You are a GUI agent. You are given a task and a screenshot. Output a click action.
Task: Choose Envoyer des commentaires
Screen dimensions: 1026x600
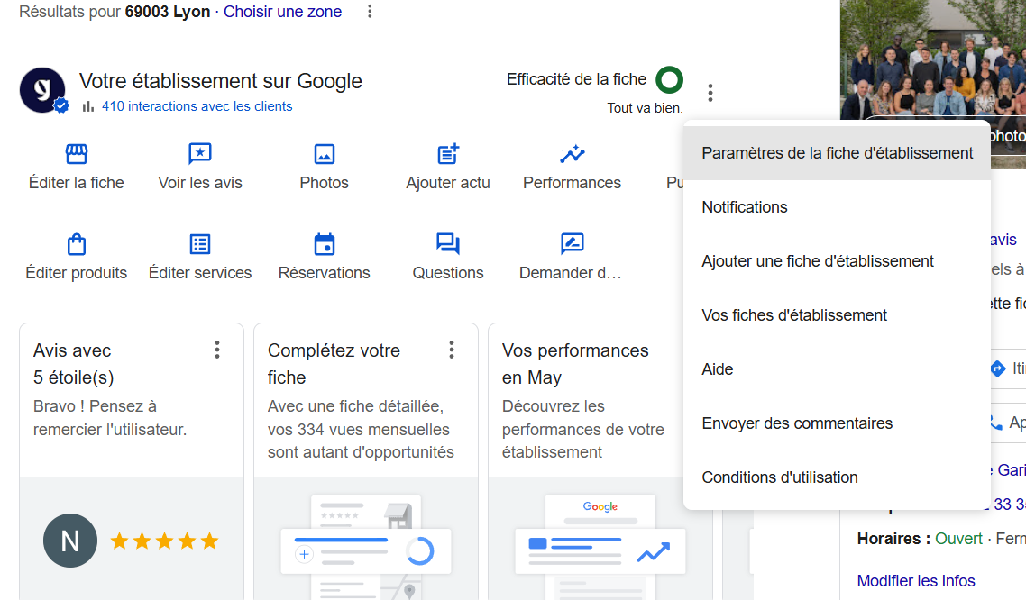[837, 423]
